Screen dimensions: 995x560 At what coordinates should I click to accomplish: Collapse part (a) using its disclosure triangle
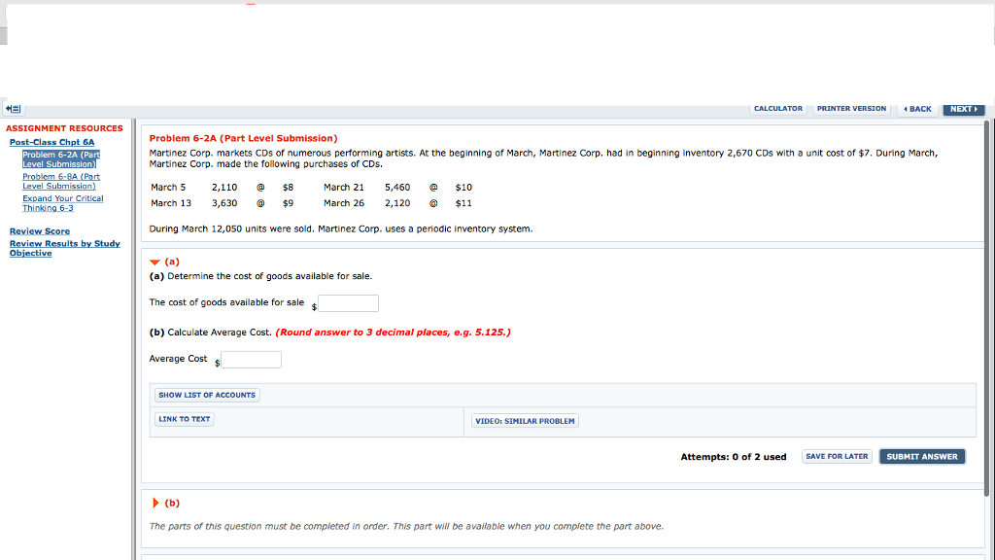154,261
